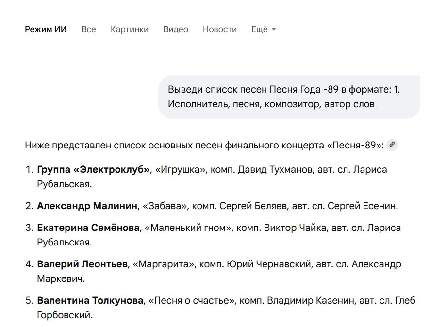This screenshot has height=327, width=430.
Task: Click the intro sentence starting «Ниже представлен»
Action: [x=204, y=145]
